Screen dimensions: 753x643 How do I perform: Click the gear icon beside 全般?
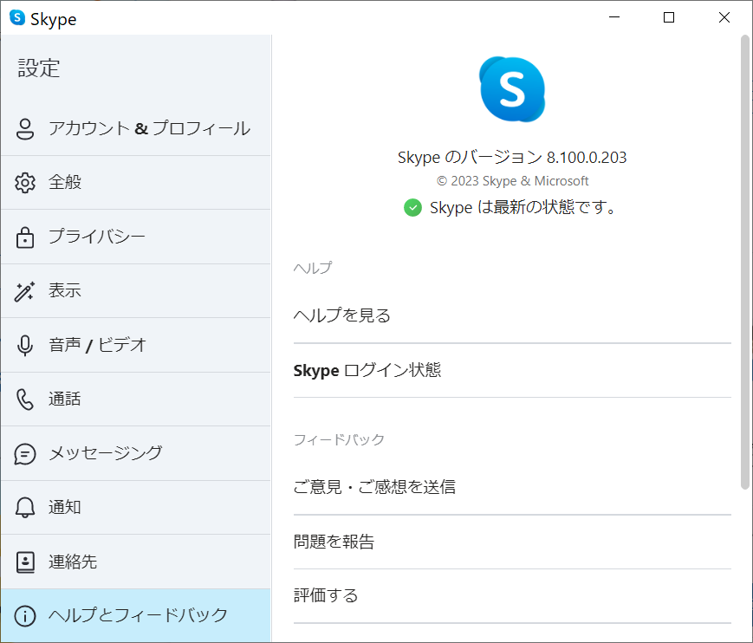25,183
